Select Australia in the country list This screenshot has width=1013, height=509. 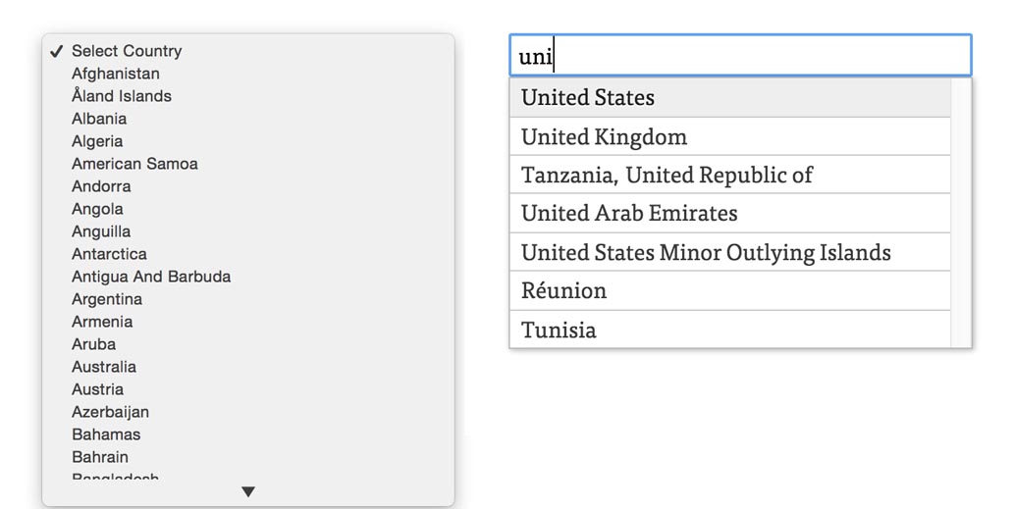click(x=103, y=367)
